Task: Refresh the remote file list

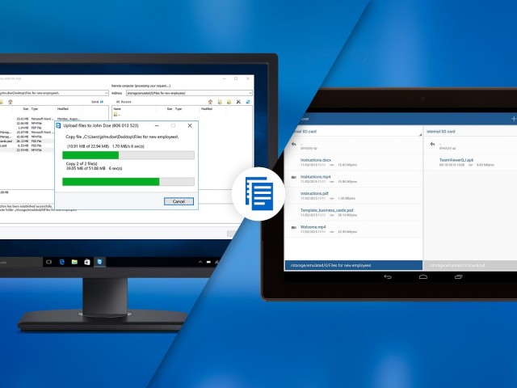Action: pyautogui.click(x=248, y=102)
